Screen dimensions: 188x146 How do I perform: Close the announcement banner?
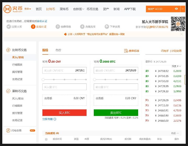point(181,34)
